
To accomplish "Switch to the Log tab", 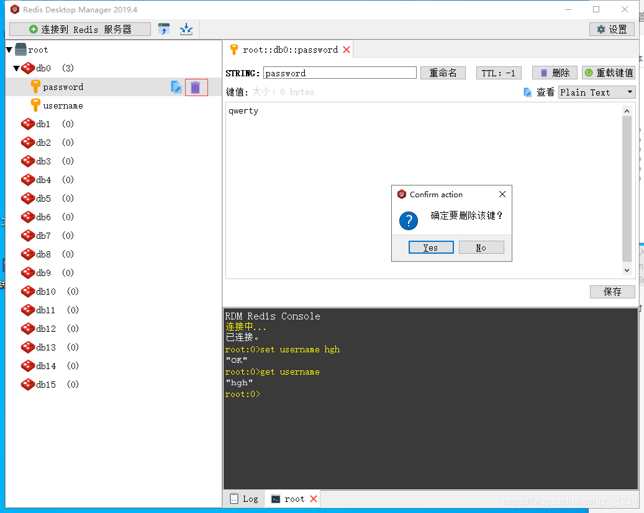I will pyautogui.click(x=244, y=499).
